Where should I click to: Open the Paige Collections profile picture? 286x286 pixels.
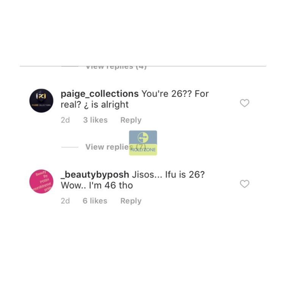point(41,101)
